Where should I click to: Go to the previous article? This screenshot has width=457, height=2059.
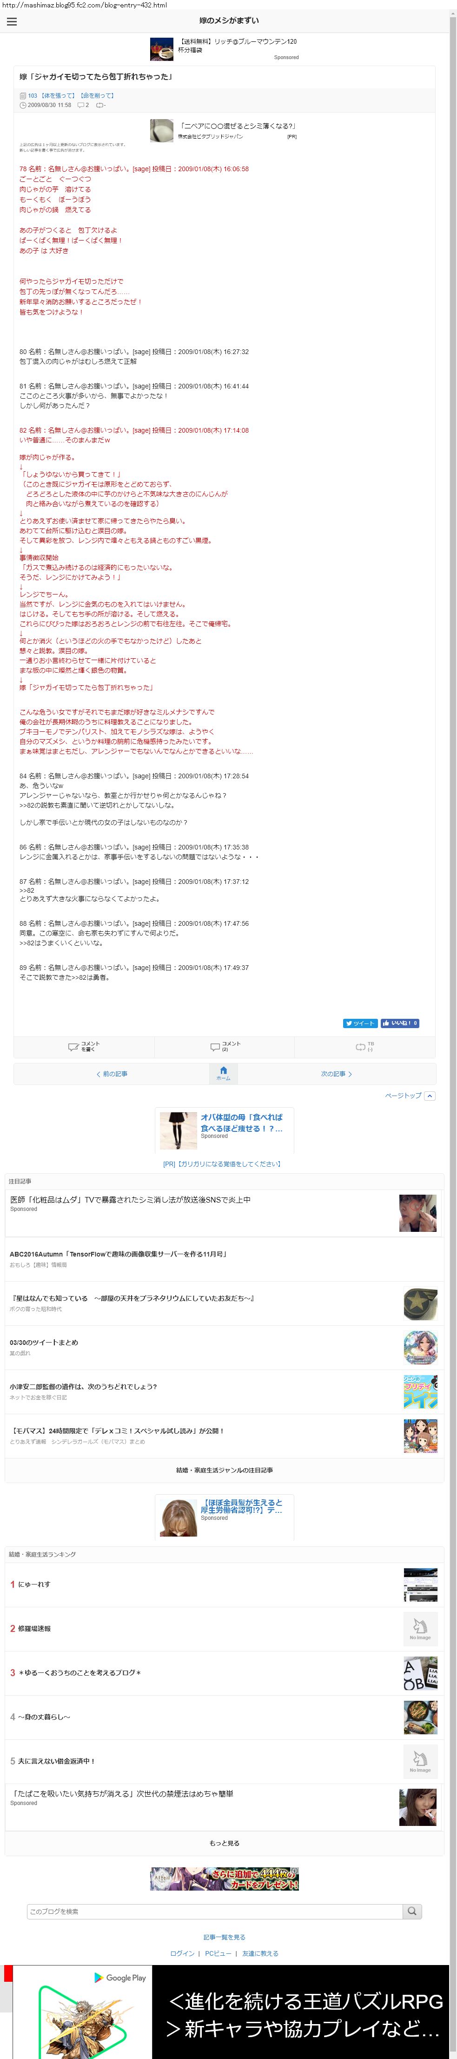point(112,1073)
